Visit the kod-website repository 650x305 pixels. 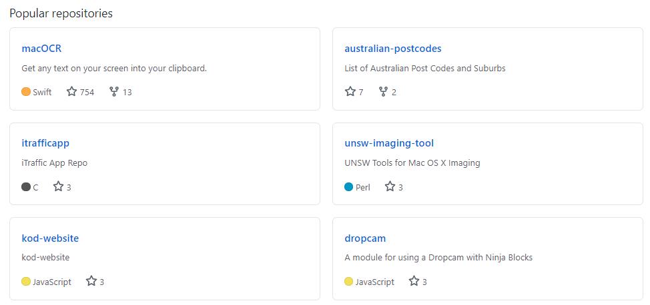50,238
